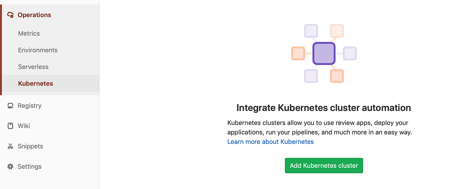Select the Kubernetes sidebar item

coord(36,83)
